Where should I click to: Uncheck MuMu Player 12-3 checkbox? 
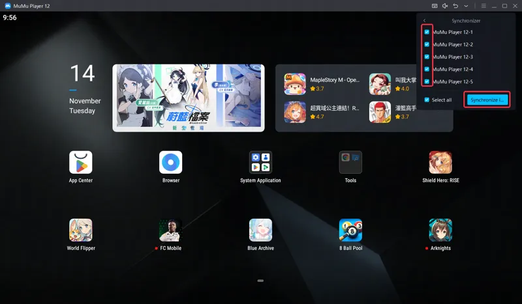[427, 57]
